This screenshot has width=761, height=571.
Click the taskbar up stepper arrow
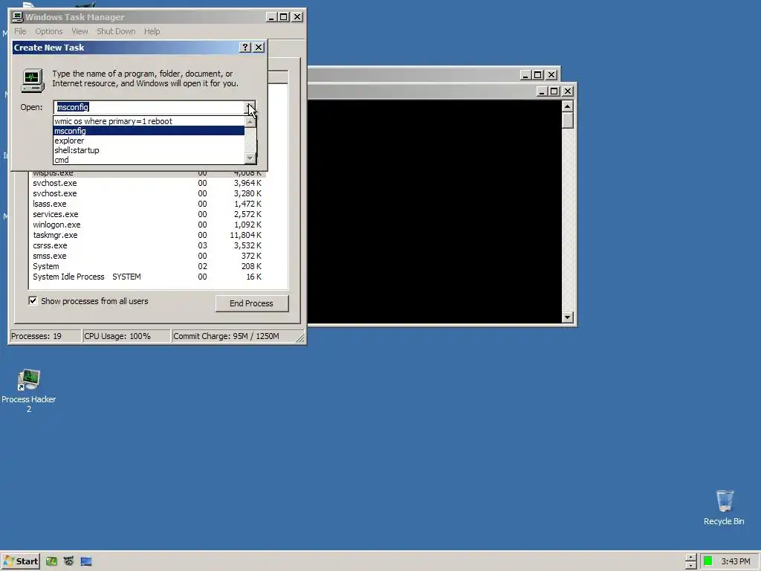[690, 558]
